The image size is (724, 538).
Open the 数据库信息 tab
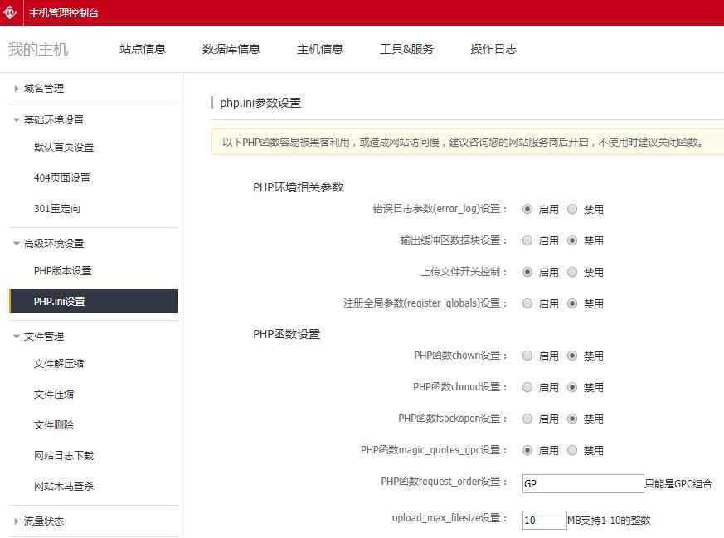tap(231, 49)
